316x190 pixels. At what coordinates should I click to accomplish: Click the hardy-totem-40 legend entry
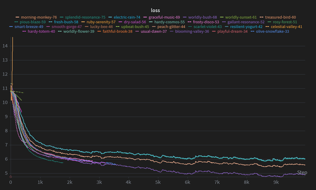point(41,32)
